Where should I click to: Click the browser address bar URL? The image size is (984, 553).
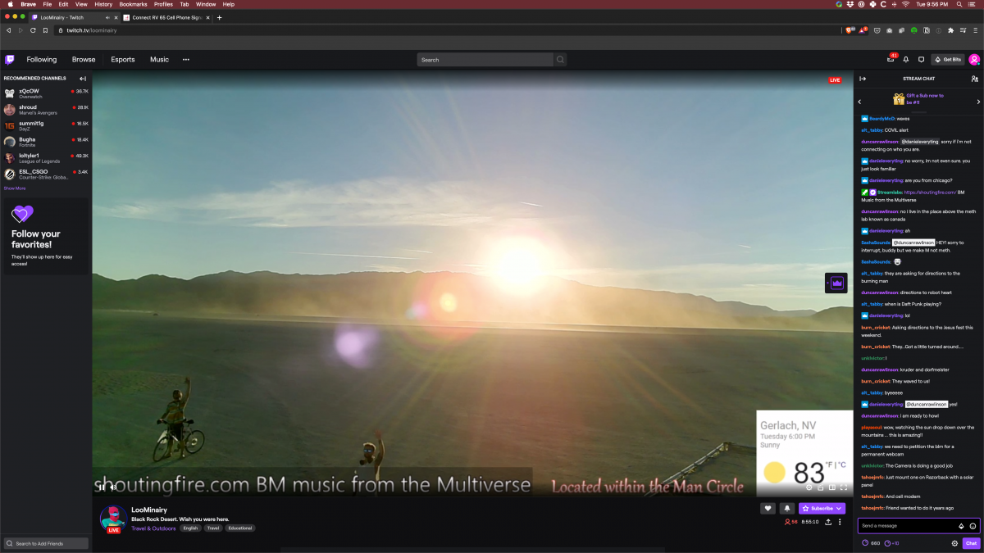coord(92,30)
